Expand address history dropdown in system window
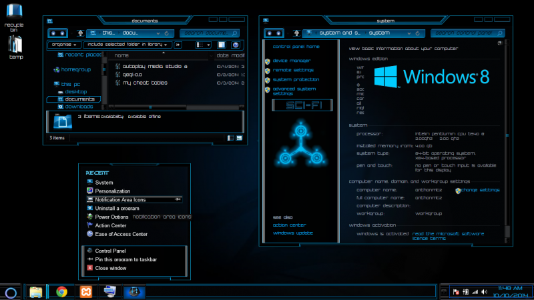Viewport: 534px width, 300px height. [x=409, y=33]
